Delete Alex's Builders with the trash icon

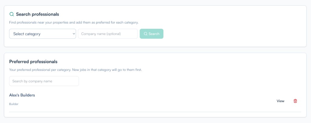pos(295,101)
